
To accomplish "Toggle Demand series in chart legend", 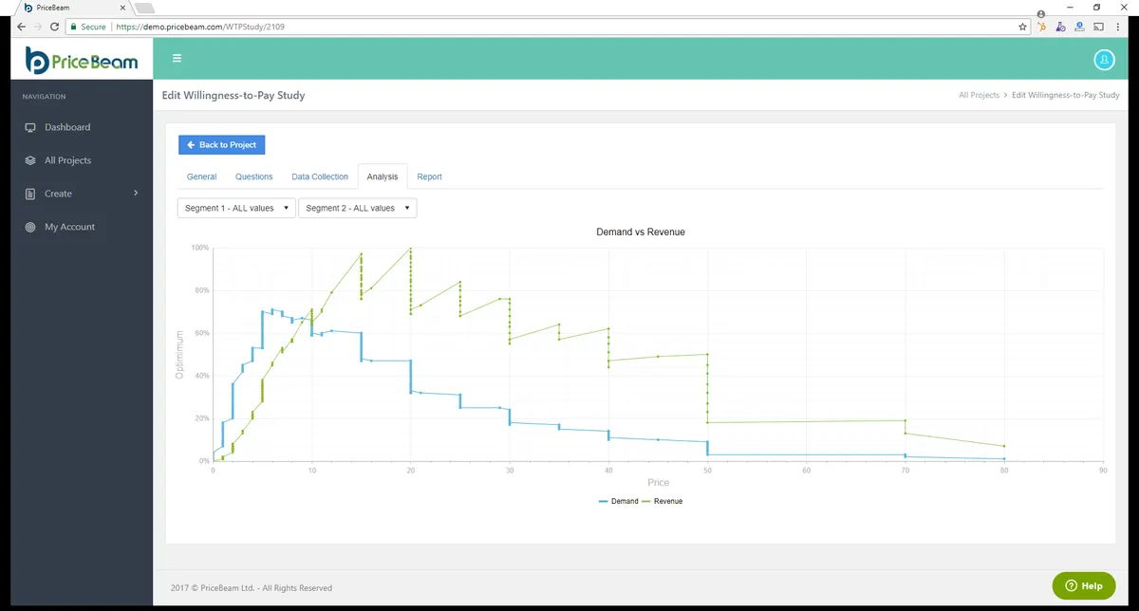I will coord(619,501).
